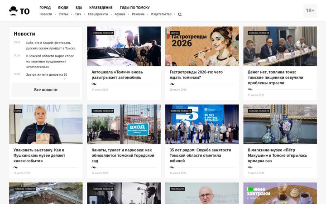Click the 18+ age rating badge
The width and height of the screenshot is (326, 204).
tap(310, 10)
